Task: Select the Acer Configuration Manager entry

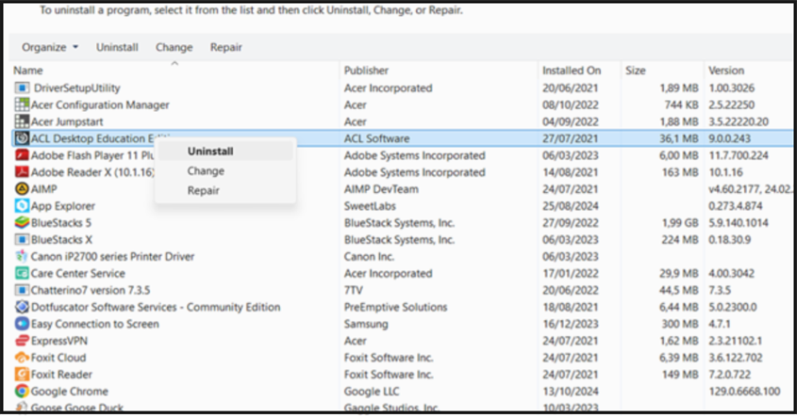Action: point(100,104)
